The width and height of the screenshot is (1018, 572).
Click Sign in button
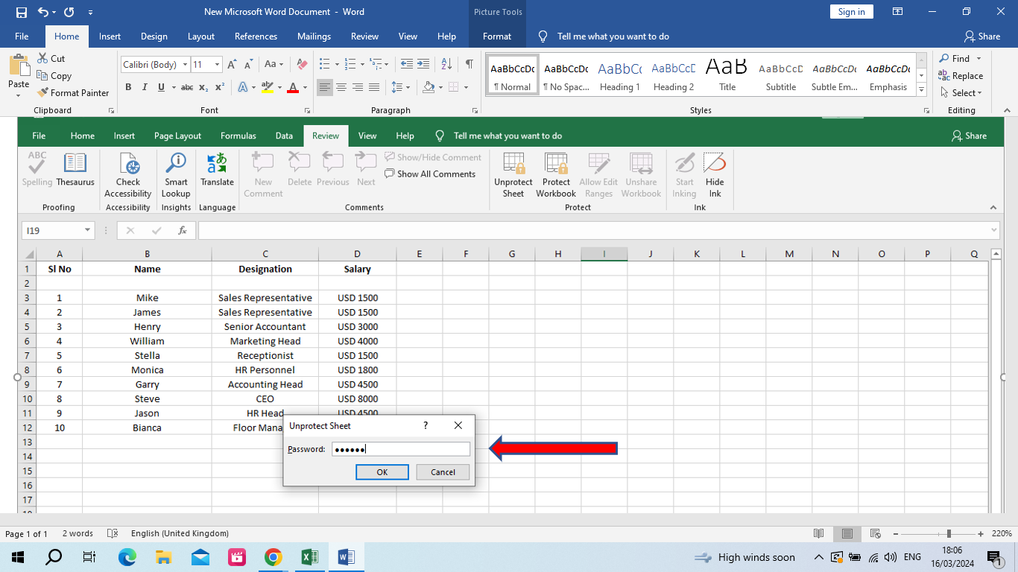[x=851, y=12]
